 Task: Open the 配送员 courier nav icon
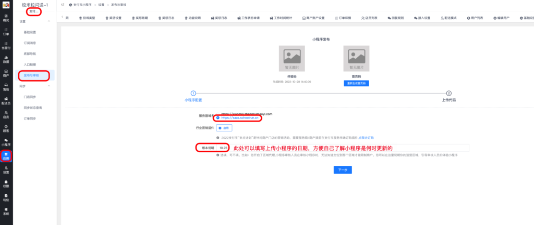tap(6, 101)
